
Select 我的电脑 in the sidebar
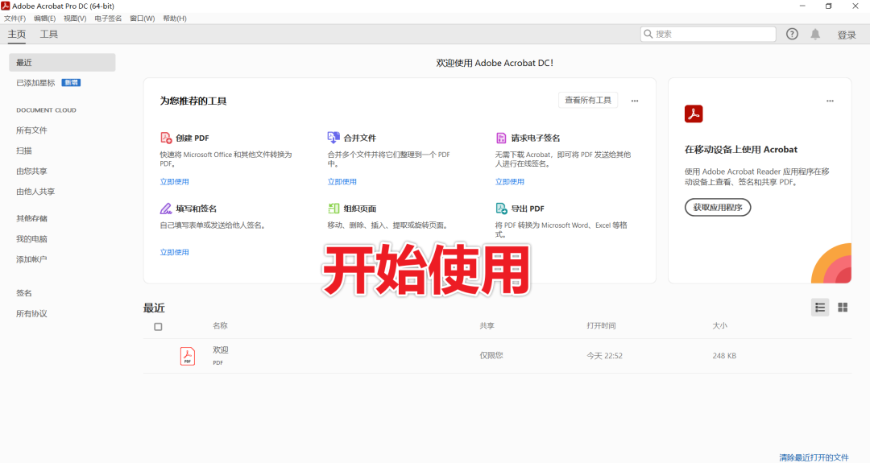click(31, 239)
